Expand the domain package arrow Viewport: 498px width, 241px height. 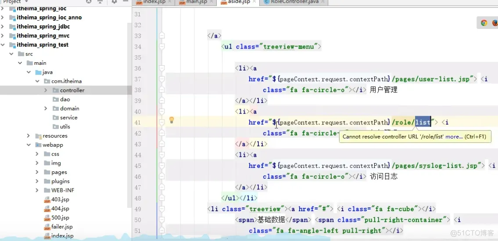click(x=46, y=109)
